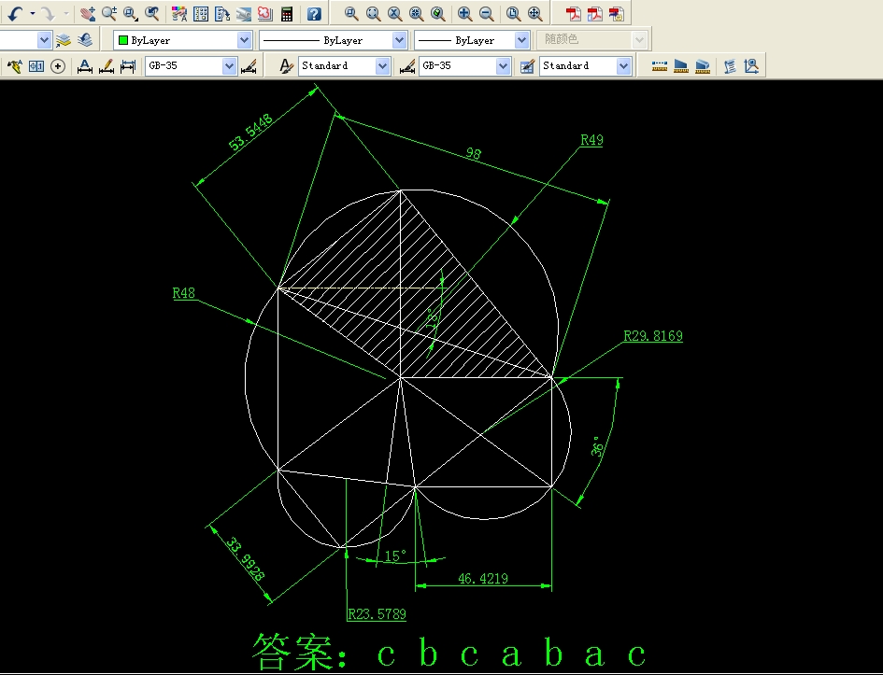Click the R29.8169 radius label
This screenshot has width=883, height=675.
653,336
